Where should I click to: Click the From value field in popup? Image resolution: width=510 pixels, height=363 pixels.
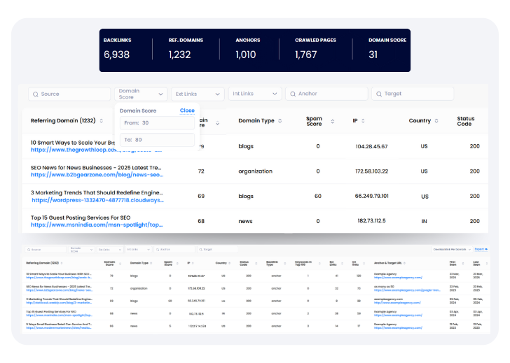pos(157,123)
